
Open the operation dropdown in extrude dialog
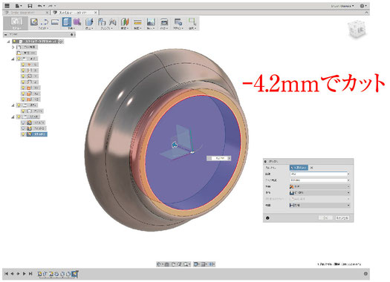(x=320, y=192)
